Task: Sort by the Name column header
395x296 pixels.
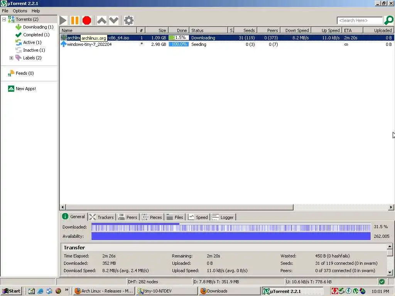Action: [98, 30]
